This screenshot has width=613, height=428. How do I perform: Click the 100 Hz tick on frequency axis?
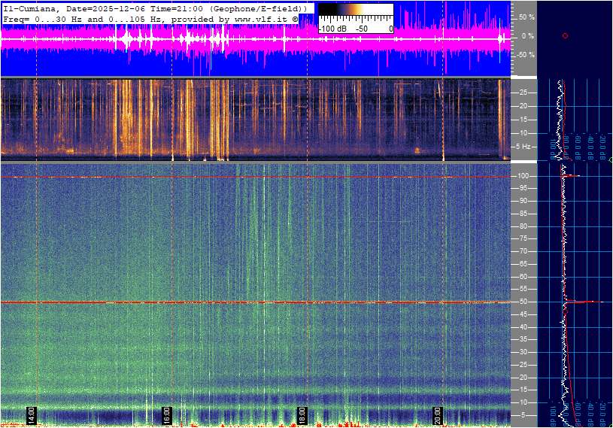pyautogui.click(x=523, y=176)
